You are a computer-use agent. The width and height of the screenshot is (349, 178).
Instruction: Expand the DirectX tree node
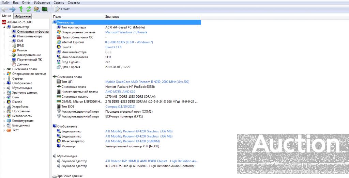[x=4, y=102]
